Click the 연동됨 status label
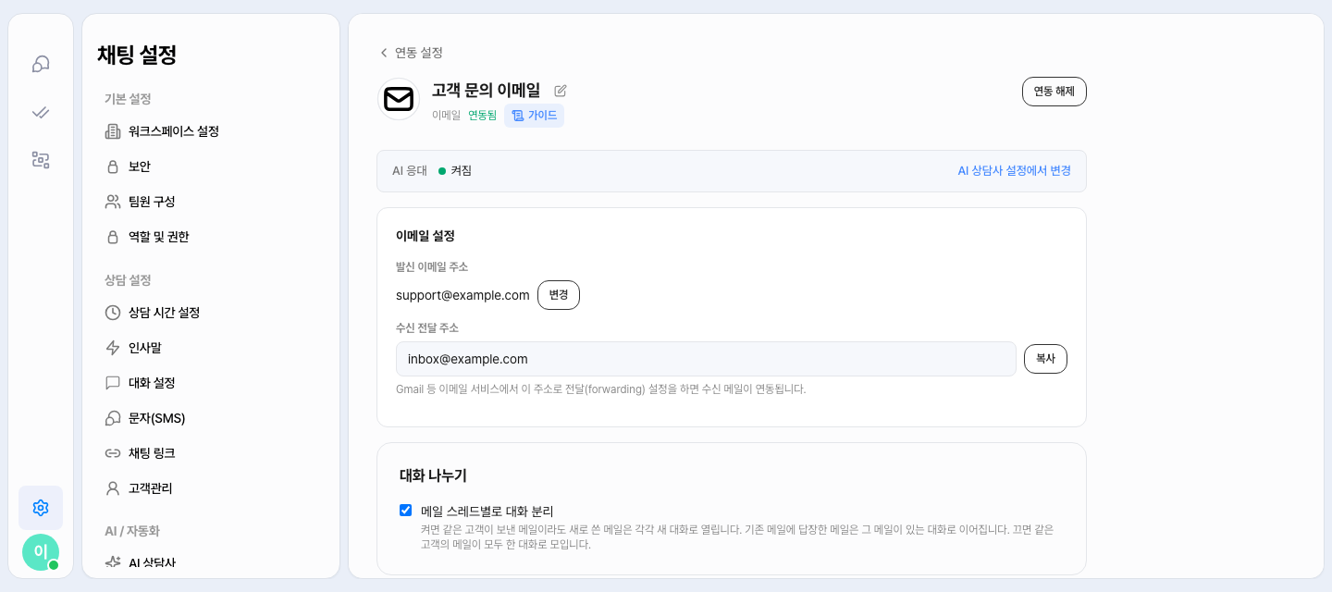Viewport: 1332px width, 592px height. (x=482, y=116)
